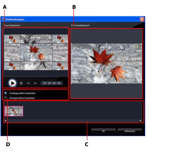Click the left scroll arrow of thumbnail strip

[x=5, y=120]
